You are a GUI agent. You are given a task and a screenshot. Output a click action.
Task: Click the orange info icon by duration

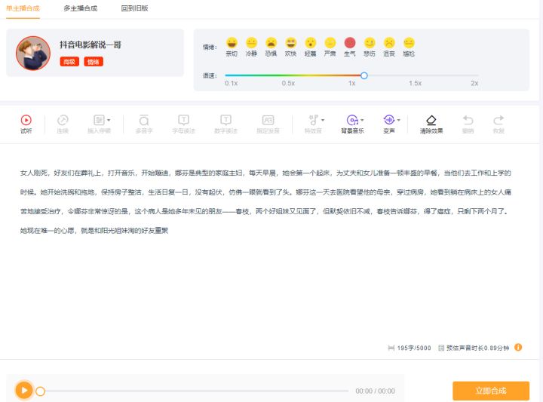(518, 347)
